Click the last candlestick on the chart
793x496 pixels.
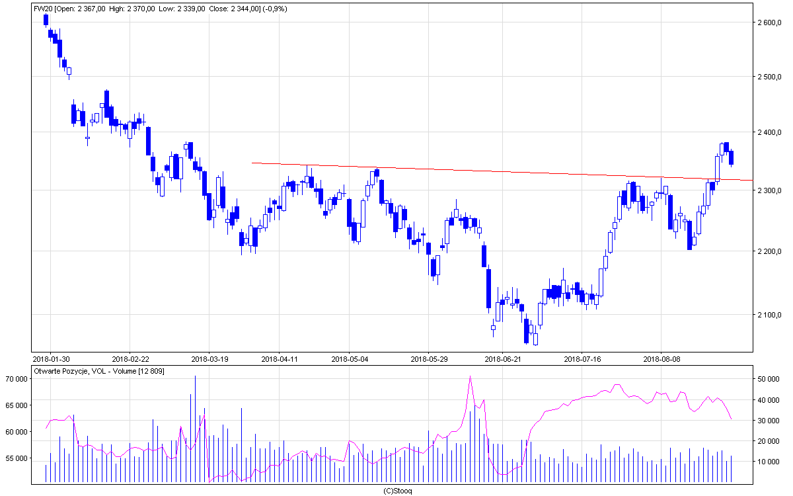point(731,157)
